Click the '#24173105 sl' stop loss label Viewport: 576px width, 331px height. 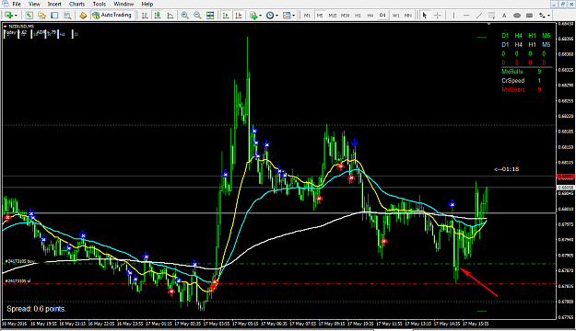tap(18, 280)
